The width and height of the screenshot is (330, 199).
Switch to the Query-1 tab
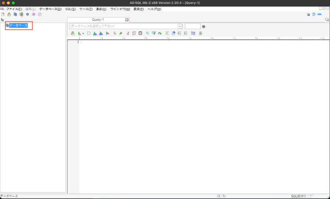(98, 20)
